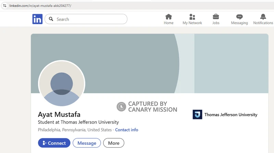The image size is (274, 153).
Task: Select the Messaging menu label
Action: coord(239,23)
